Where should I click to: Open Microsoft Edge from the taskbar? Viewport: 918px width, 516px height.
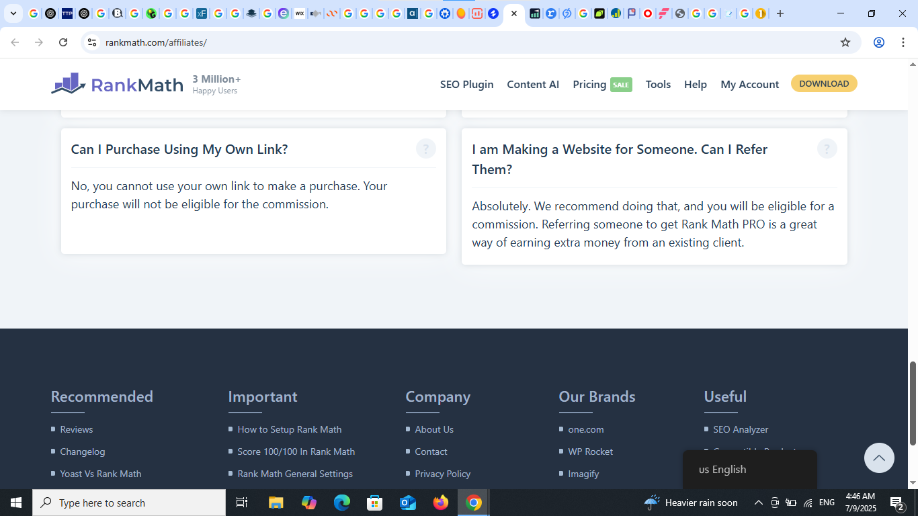point(342,503)
